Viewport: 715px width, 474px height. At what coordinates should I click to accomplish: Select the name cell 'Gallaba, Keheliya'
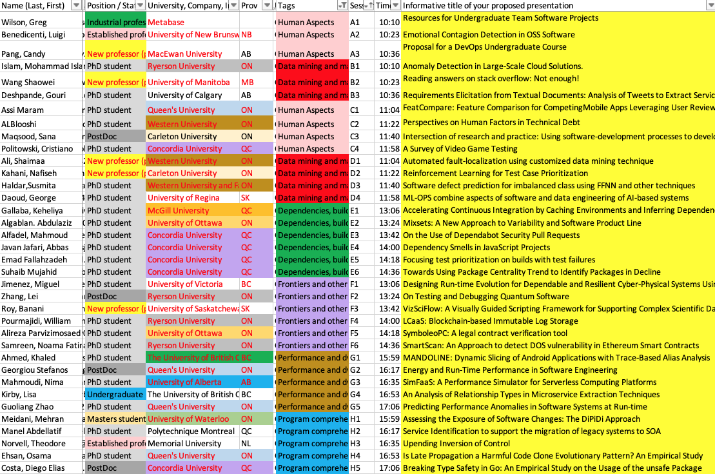point(42,210)
